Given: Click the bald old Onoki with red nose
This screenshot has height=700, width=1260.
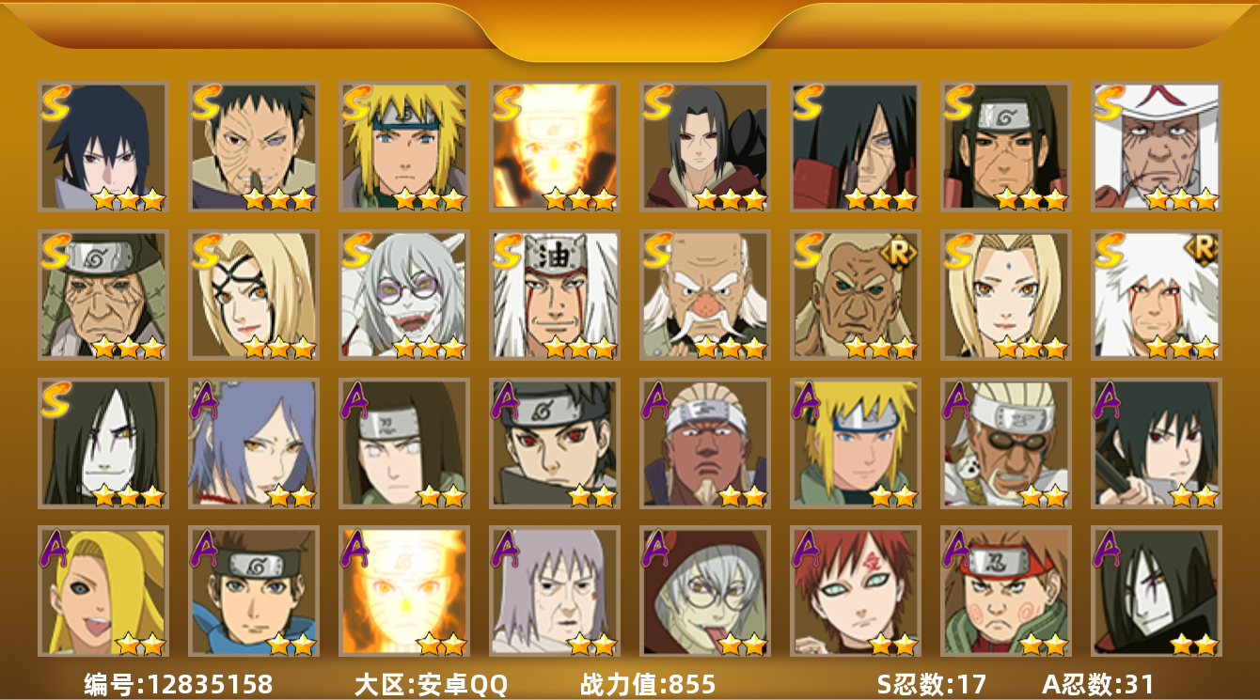Looking at the screenshot, I should [x=704, y=295].
